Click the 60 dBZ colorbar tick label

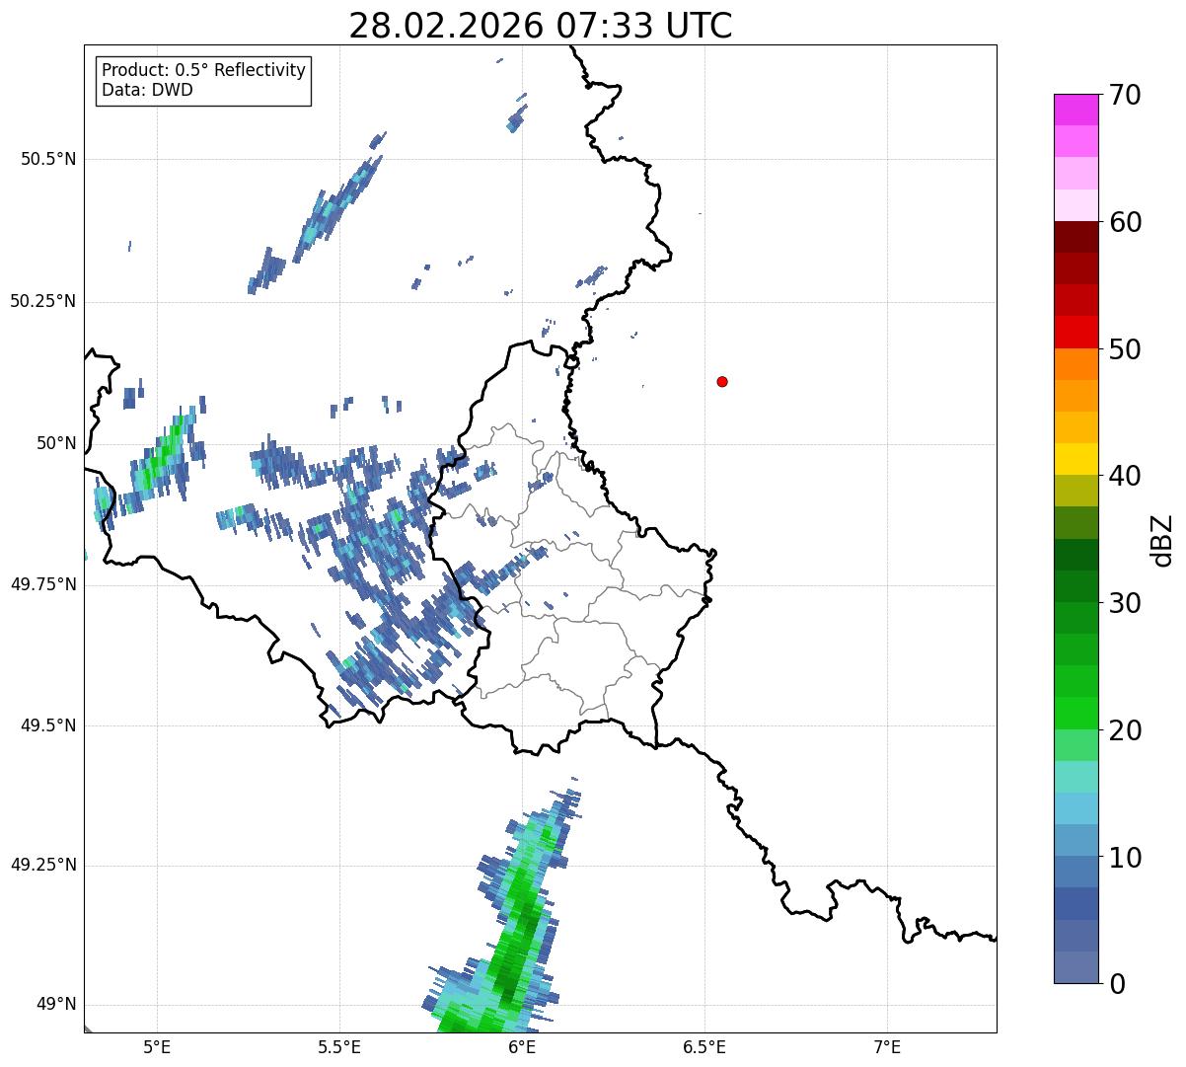pyautogui.click(x=1125, y=223)
